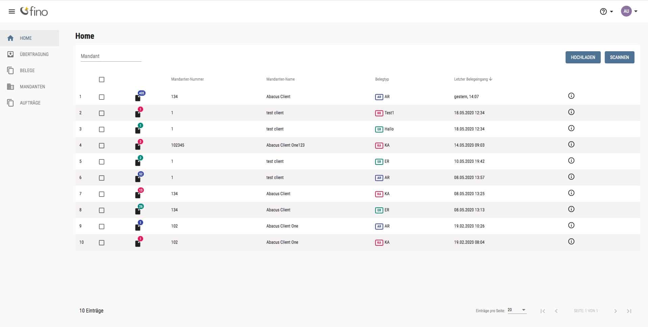Open Belege in sidebar

29,70
